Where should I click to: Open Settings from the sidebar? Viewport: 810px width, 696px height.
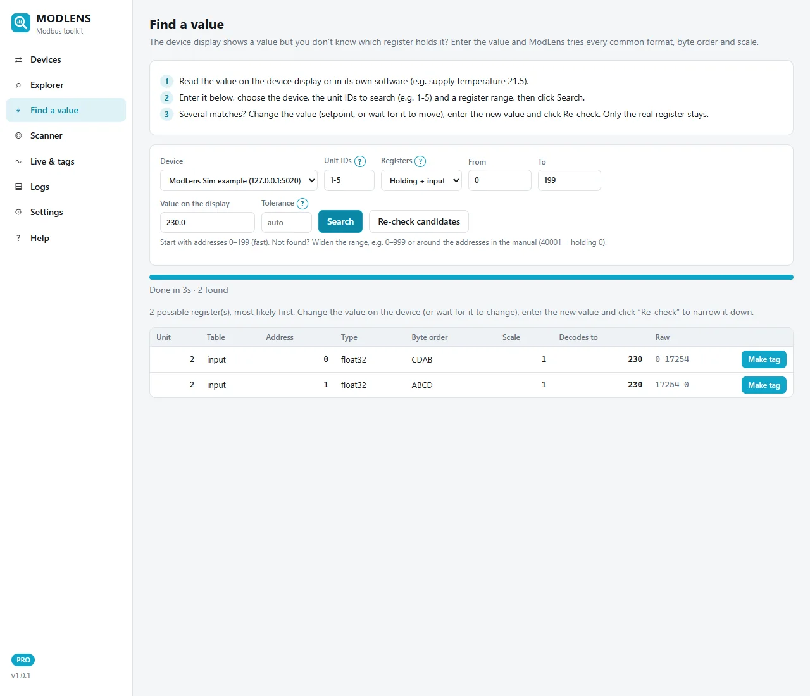[66, 212]
